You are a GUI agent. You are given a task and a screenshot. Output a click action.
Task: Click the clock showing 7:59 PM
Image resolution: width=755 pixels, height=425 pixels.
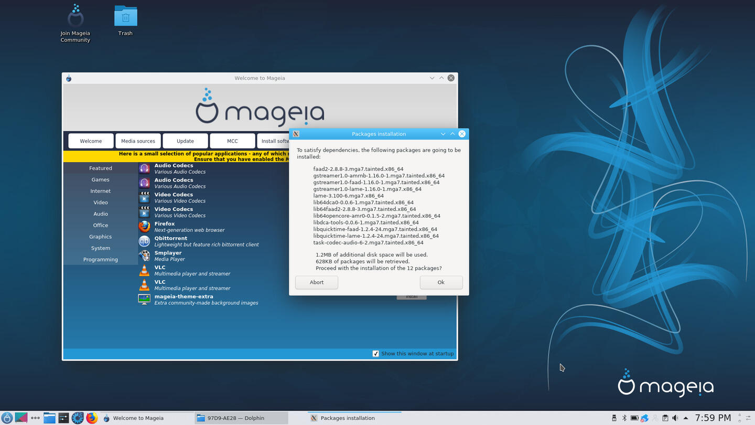pos(713,418)
